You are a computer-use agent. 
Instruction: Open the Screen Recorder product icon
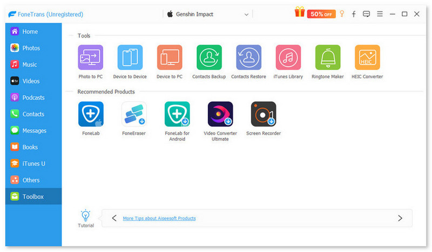264,114
